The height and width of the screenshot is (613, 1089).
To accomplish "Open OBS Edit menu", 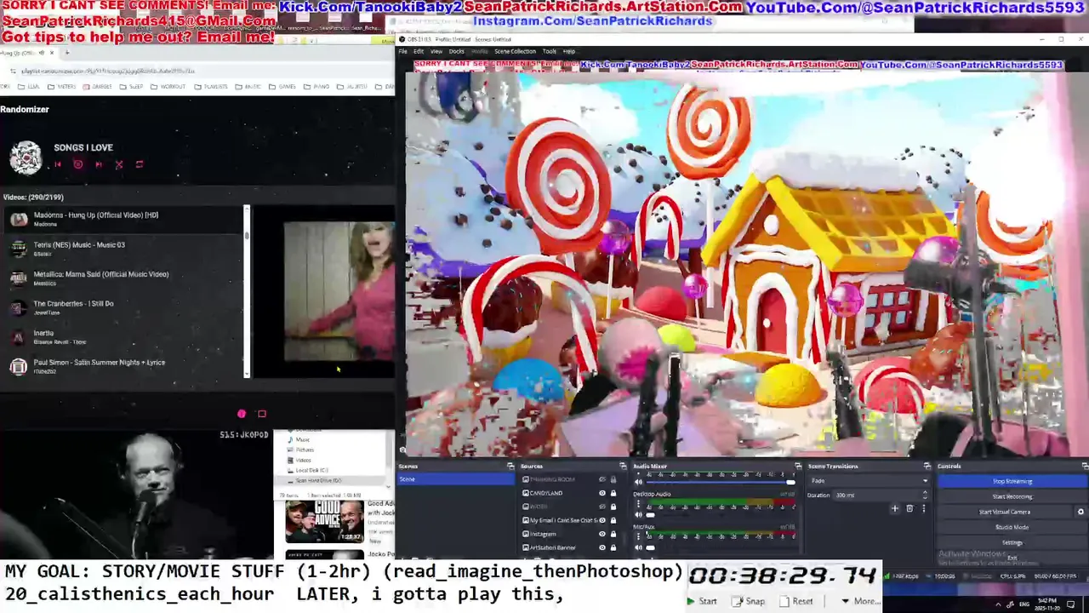I will tap(419, 51).
